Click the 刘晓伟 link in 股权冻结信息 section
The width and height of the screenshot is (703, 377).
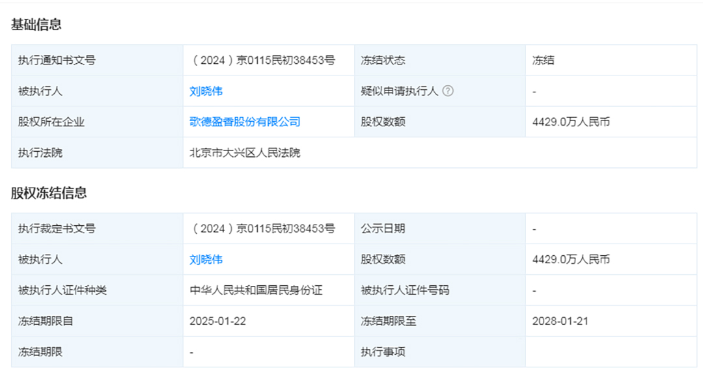(204, 259)
